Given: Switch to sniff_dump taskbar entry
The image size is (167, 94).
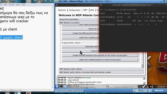Looking at the screenshot, I should pyautogui.click(x=122, y=87).
